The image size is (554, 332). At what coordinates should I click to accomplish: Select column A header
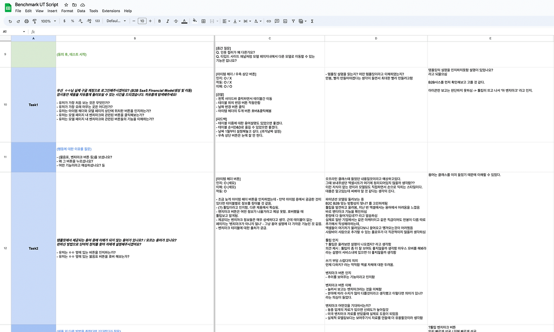33,38
